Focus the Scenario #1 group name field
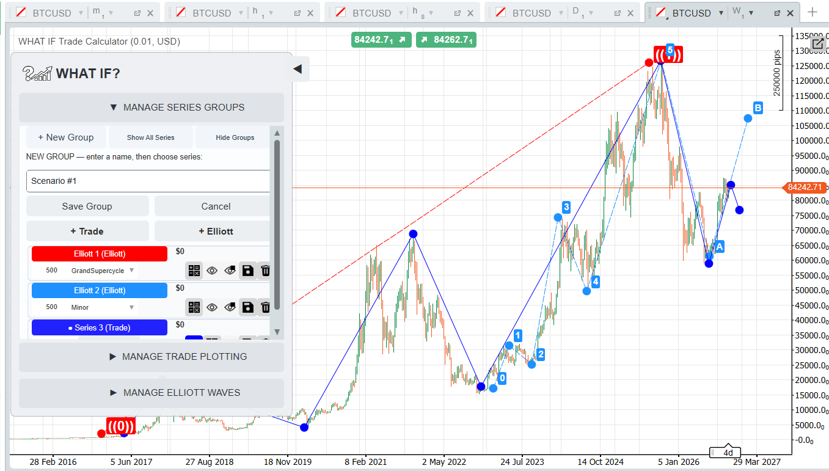This screenshot has height=471, width=829. [x=148, y=181]
